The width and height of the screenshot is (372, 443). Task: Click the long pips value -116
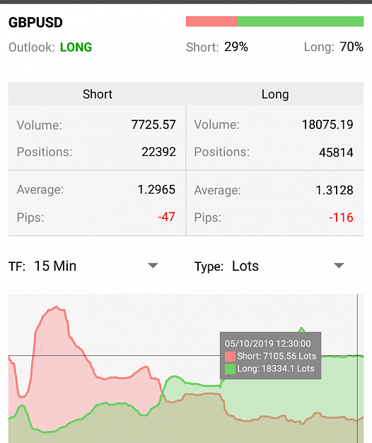[x=341, y=218]
